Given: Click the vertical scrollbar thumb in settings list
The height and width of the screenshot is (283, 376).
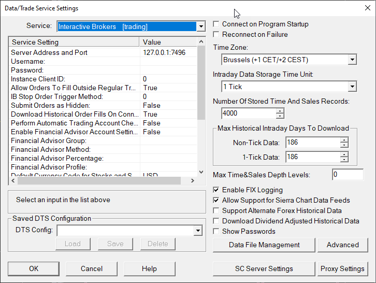Looking at the screenshot, I should pyautogui.click(x=201, y=82).
